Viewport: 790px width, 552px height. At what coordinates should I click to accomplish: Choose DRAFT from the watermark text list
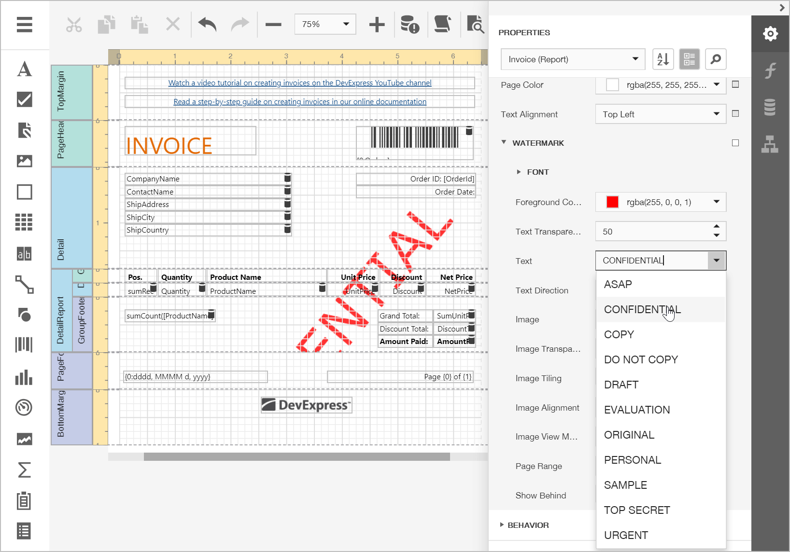621,385
